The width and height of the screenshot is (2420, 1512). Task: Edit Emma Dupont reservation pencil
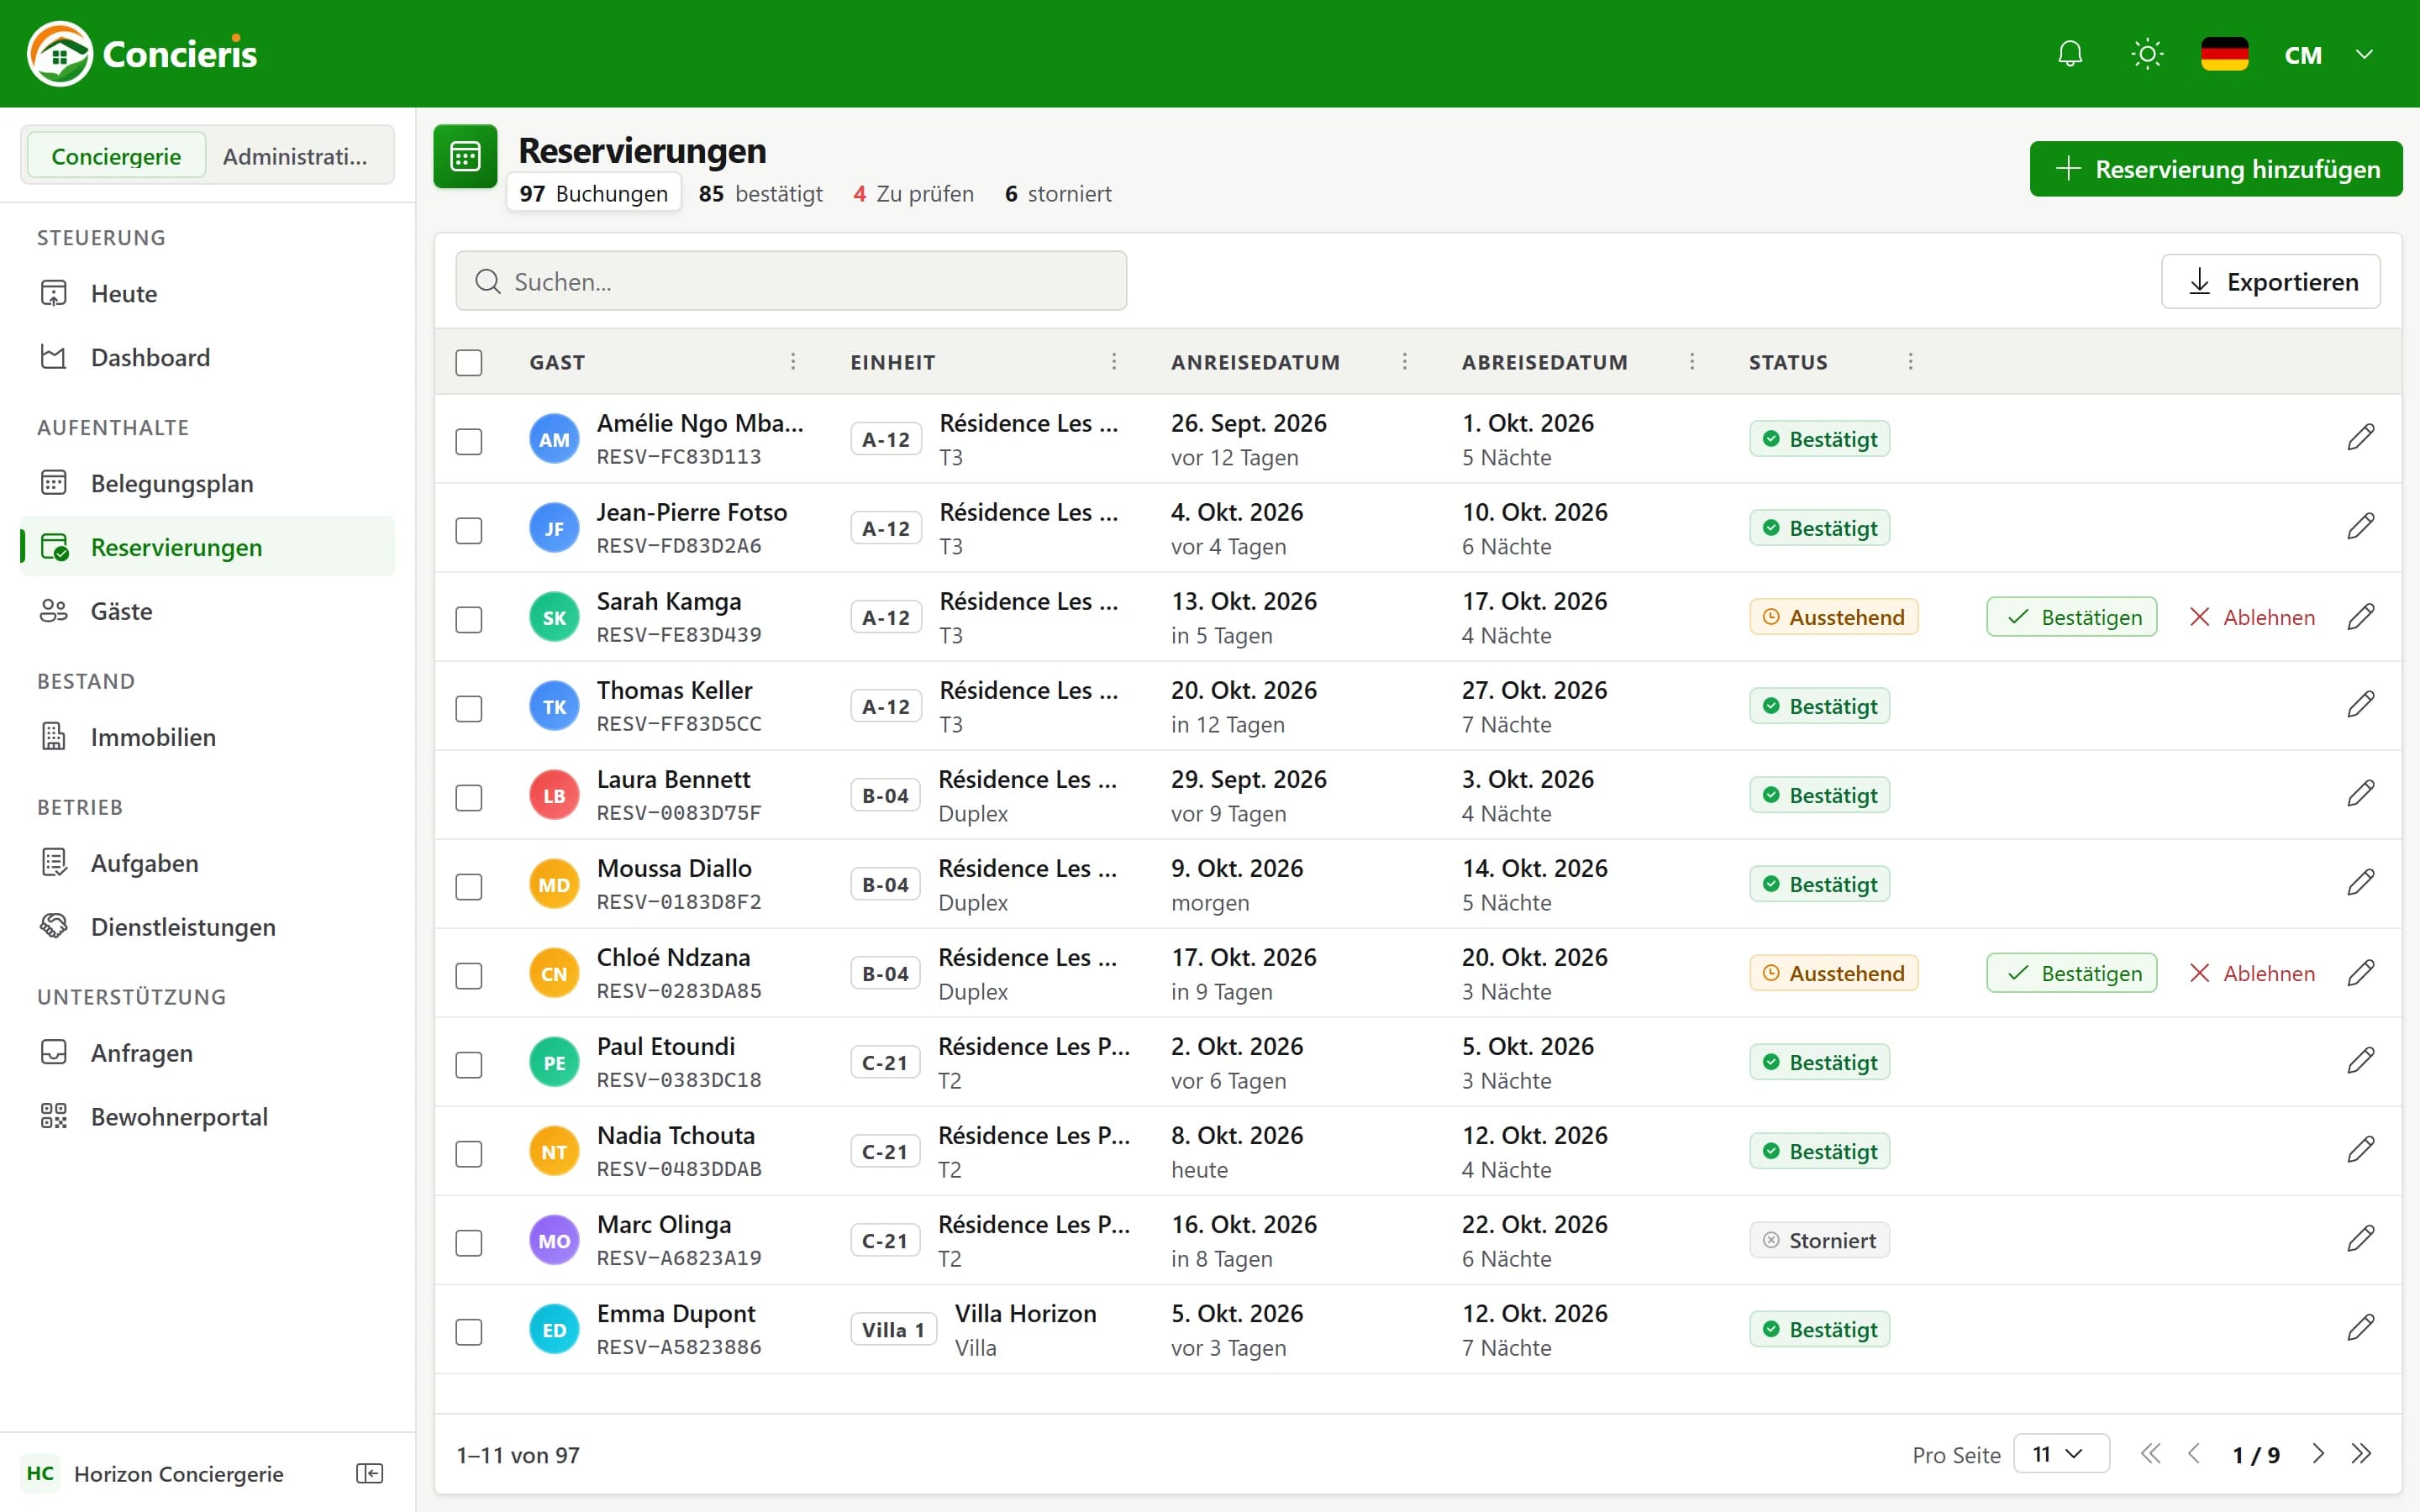coord(2360,1328)
